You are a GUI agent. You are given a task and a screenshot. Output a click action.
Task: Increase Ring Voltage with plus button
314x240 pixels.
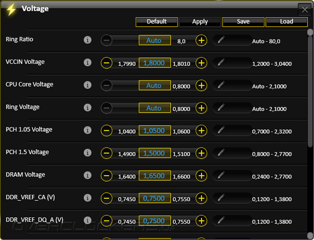click(201, 108)
